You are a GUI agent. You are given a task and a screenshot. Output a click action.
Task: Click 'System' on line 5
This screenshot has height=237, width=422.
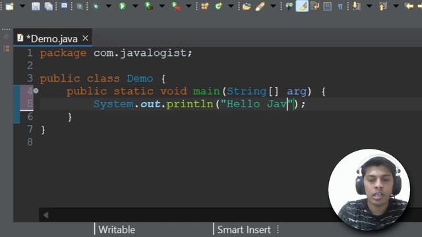click(113, 104)
